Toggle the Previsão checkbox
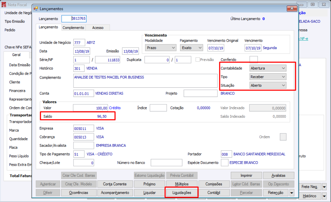 pyautogui.click(x=197, y=60)
